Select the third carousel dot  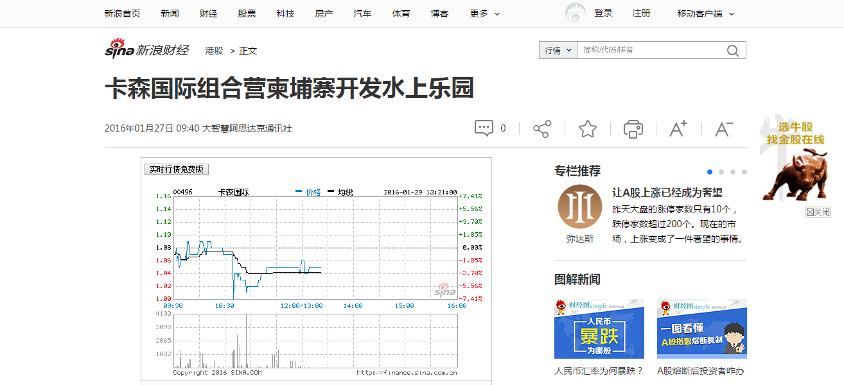[x=733, y=172]
